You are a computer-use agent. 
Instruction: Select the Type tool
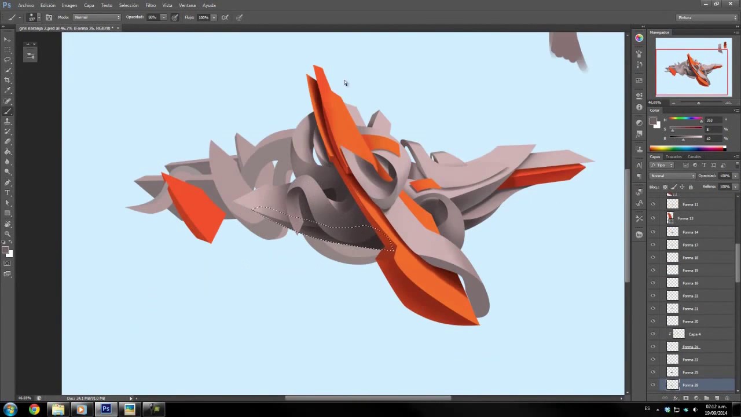point(8,193)
